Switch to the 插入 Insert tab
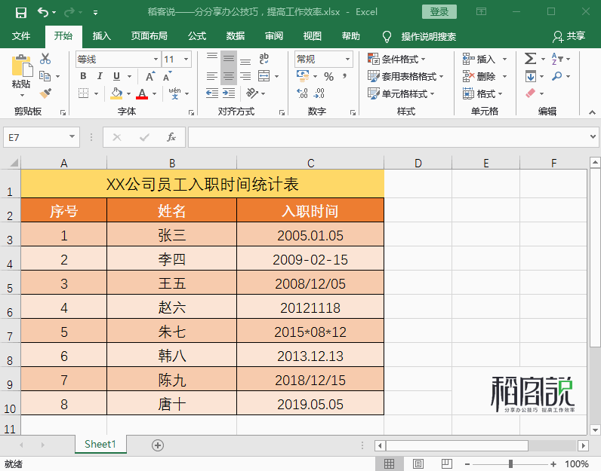This screenshot has width=601, height=471. click(x=102, y=36)
